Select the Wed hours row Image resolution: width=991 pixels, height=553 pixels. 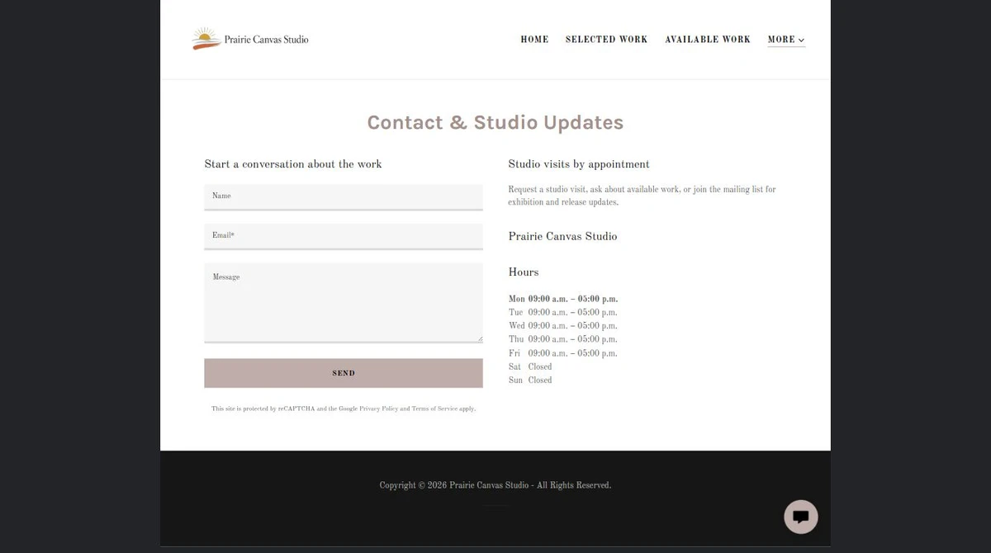pyautogui.click(x=563, y=326)
